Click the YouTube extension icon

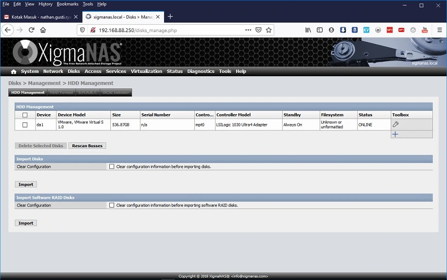coord(425,30)
